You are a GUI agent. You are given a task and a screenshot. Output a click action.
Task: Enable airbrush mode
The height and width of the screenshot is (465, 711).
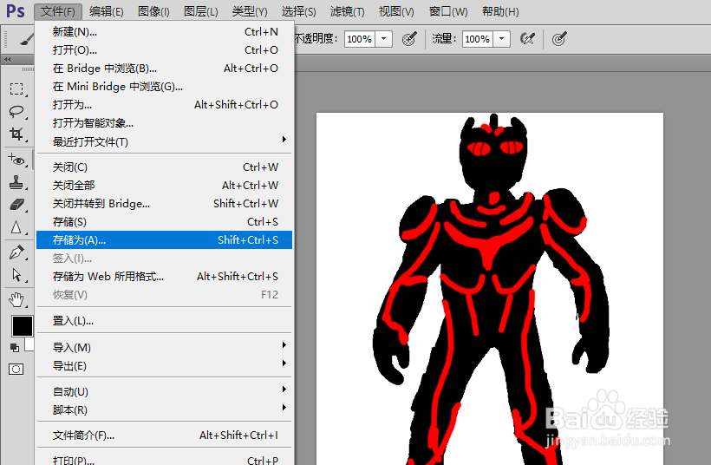(527, 39)
